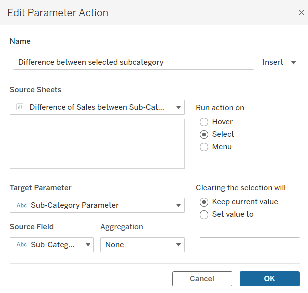Screen dimensions: 308x293
Task: Enable Keep current value option
Action: (204, 202)
